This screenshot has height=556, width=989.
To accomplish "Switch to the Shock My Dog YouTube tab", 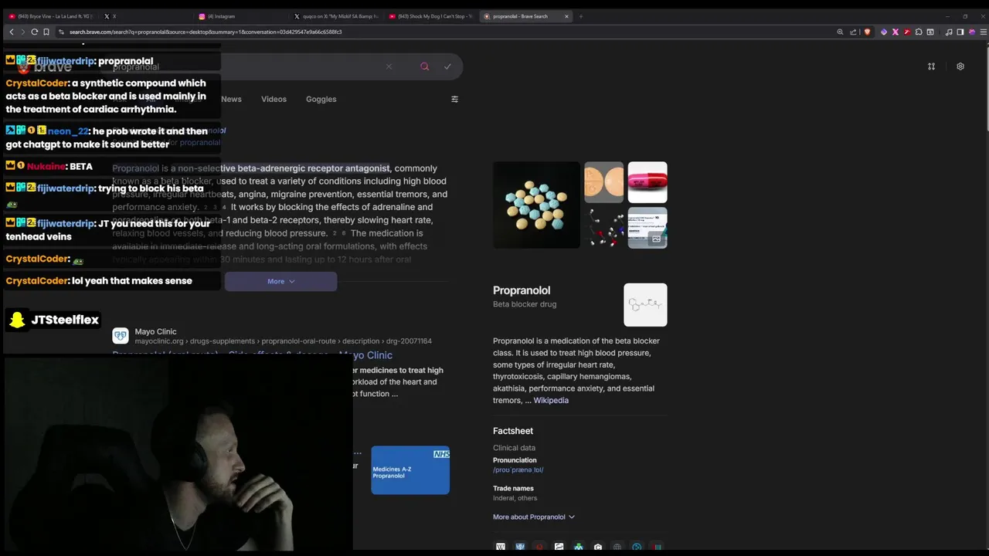I will click(430, 16).
